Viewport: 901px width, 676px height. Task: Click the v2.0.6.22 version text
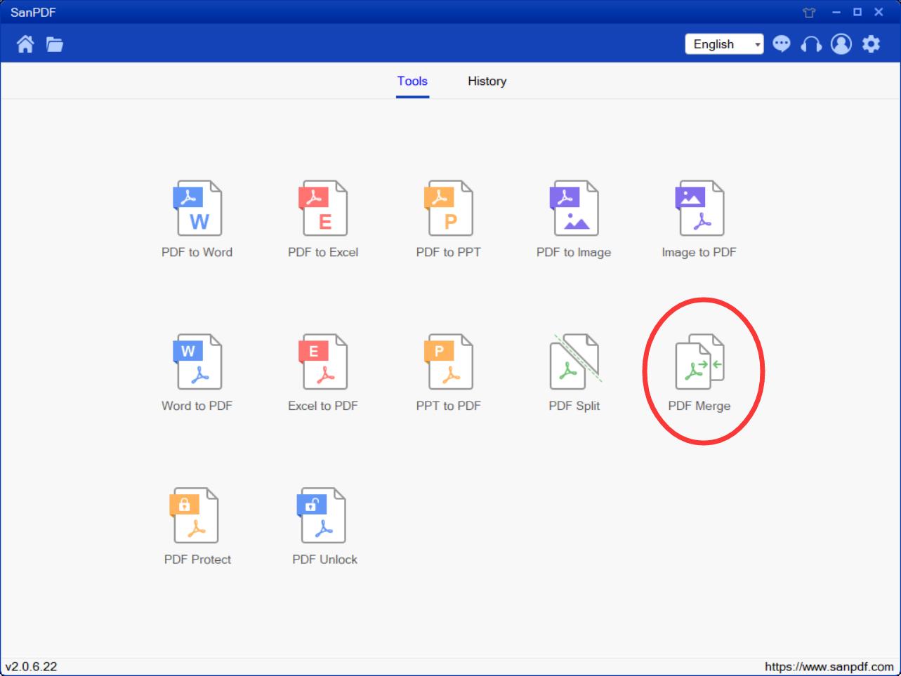[32, 667]
